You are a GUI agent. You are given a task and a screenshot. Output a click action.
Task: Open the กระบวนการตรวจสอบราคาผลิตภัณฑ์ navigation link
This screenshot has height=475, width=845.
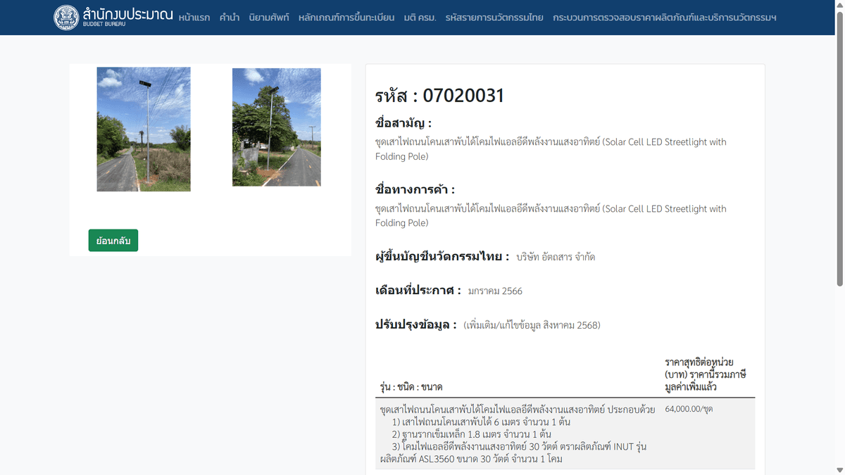[x=663, y=18]
